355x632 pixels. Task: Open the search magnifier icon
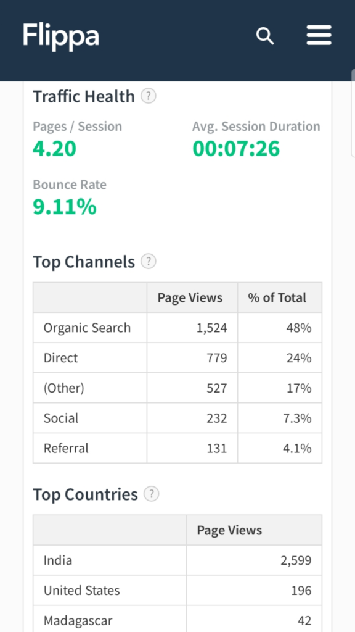coord(265,36)
